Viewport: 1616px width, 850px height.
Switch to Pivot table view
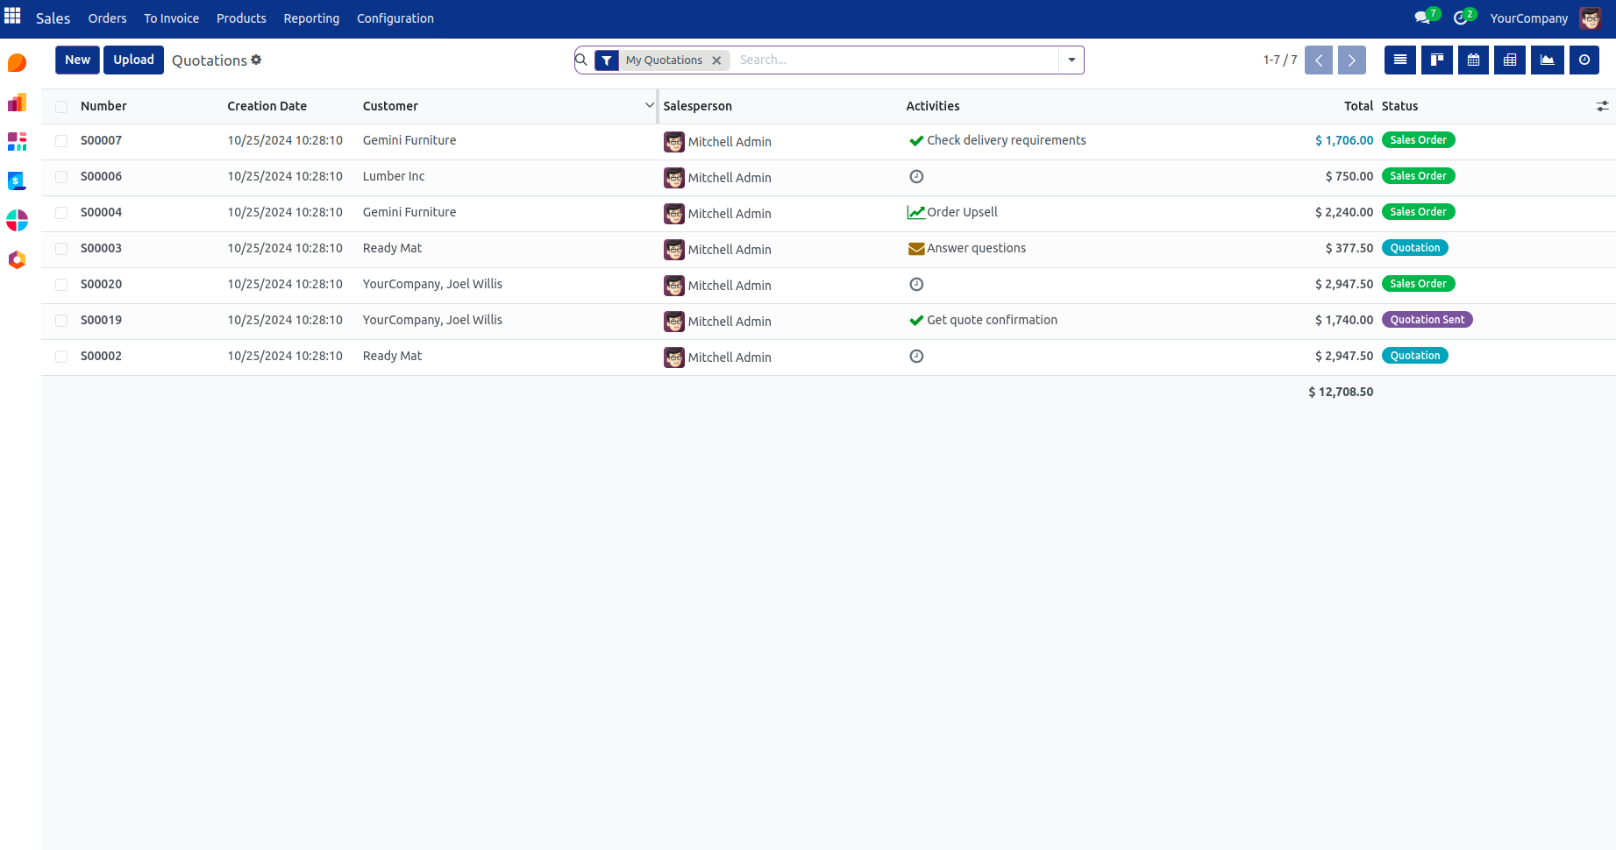click(x=1510, y=60)
